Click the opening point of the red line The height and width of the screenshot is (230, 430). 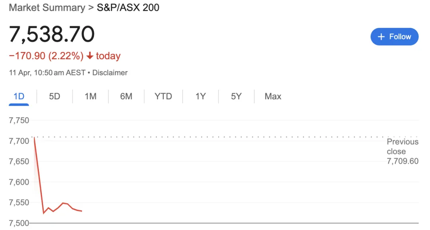[34, 138]
